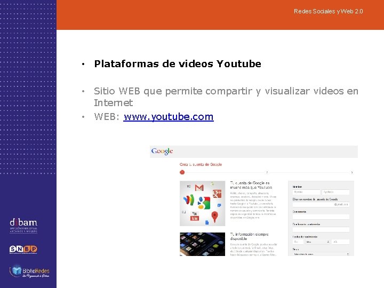Image resolution: width=384 pixels, height=288 pixels.
Task: Open the www.youtube.com hyperlink
Action: coord(169,117)
